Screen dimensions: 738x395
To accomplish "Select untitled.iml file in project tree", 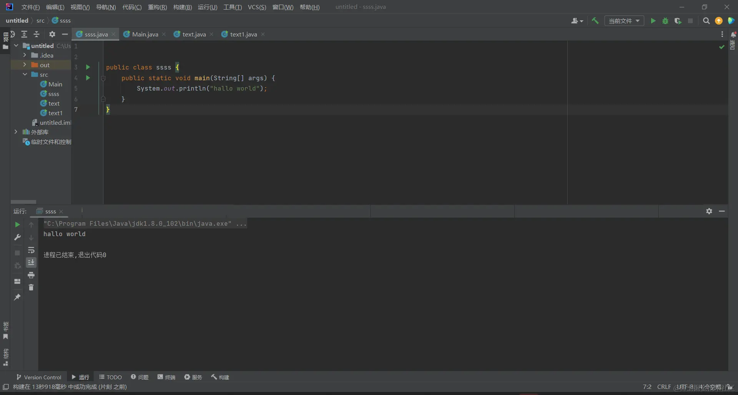I will click(52, 122).
